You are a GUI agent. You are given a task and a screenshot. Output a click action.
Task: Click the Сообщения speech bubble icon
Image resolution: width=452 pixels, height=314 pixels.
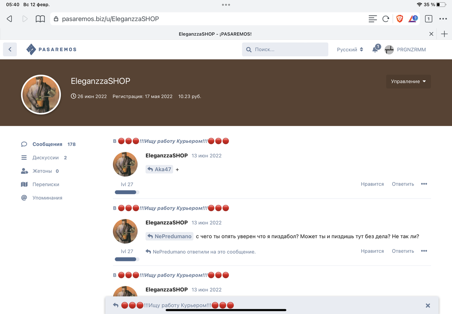[x=24, y=144]
